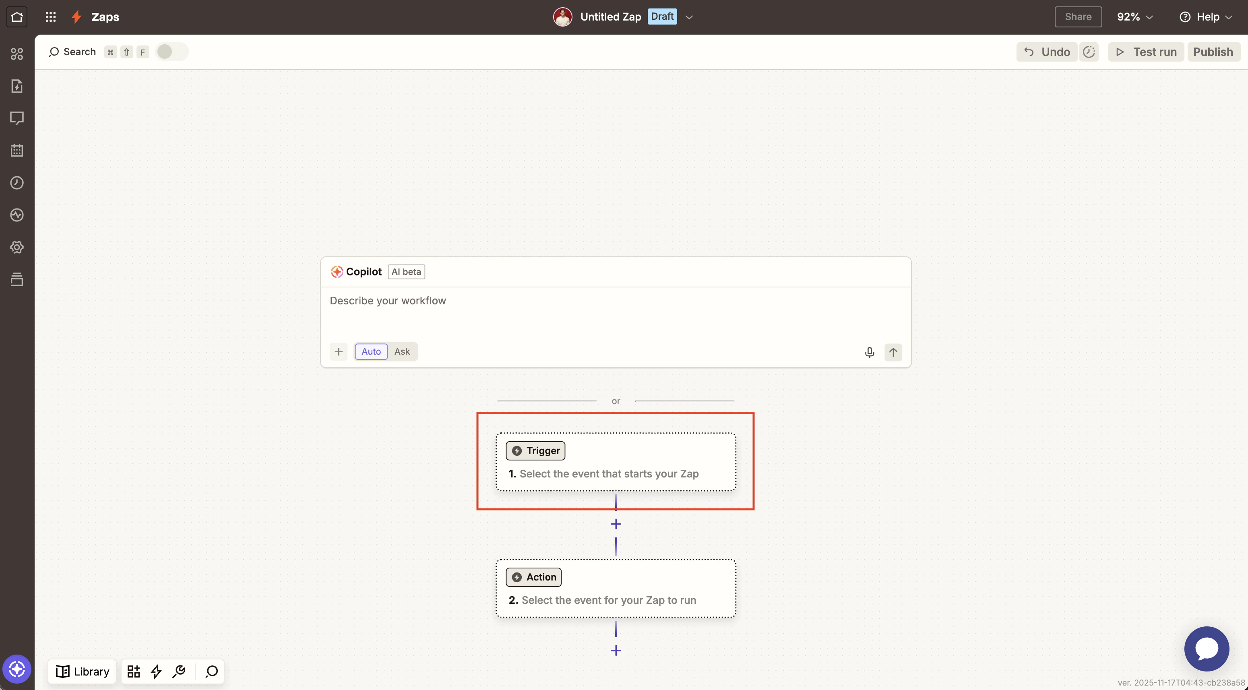Click the Untitled Zap title
Image resolution: width=1248 pixels, height=690 pixels.
[x=610, y=17]
